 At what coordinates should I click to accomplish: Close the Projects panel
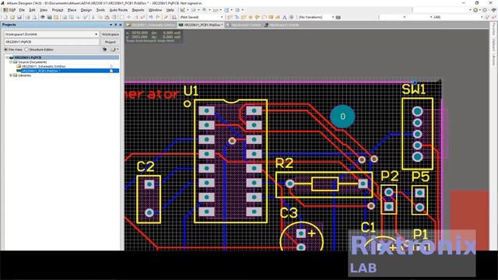[x=121, y=24]
